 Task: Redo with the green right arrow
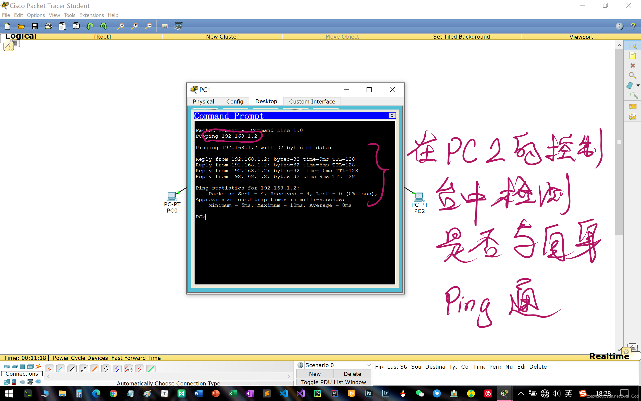(x=104, y=26)
